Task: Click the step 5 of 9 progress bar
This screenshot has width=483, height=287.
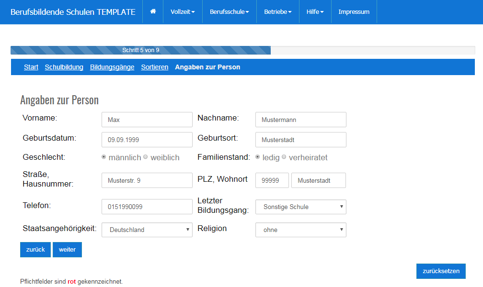Action: pyautogui.click(x=140, y=50)
